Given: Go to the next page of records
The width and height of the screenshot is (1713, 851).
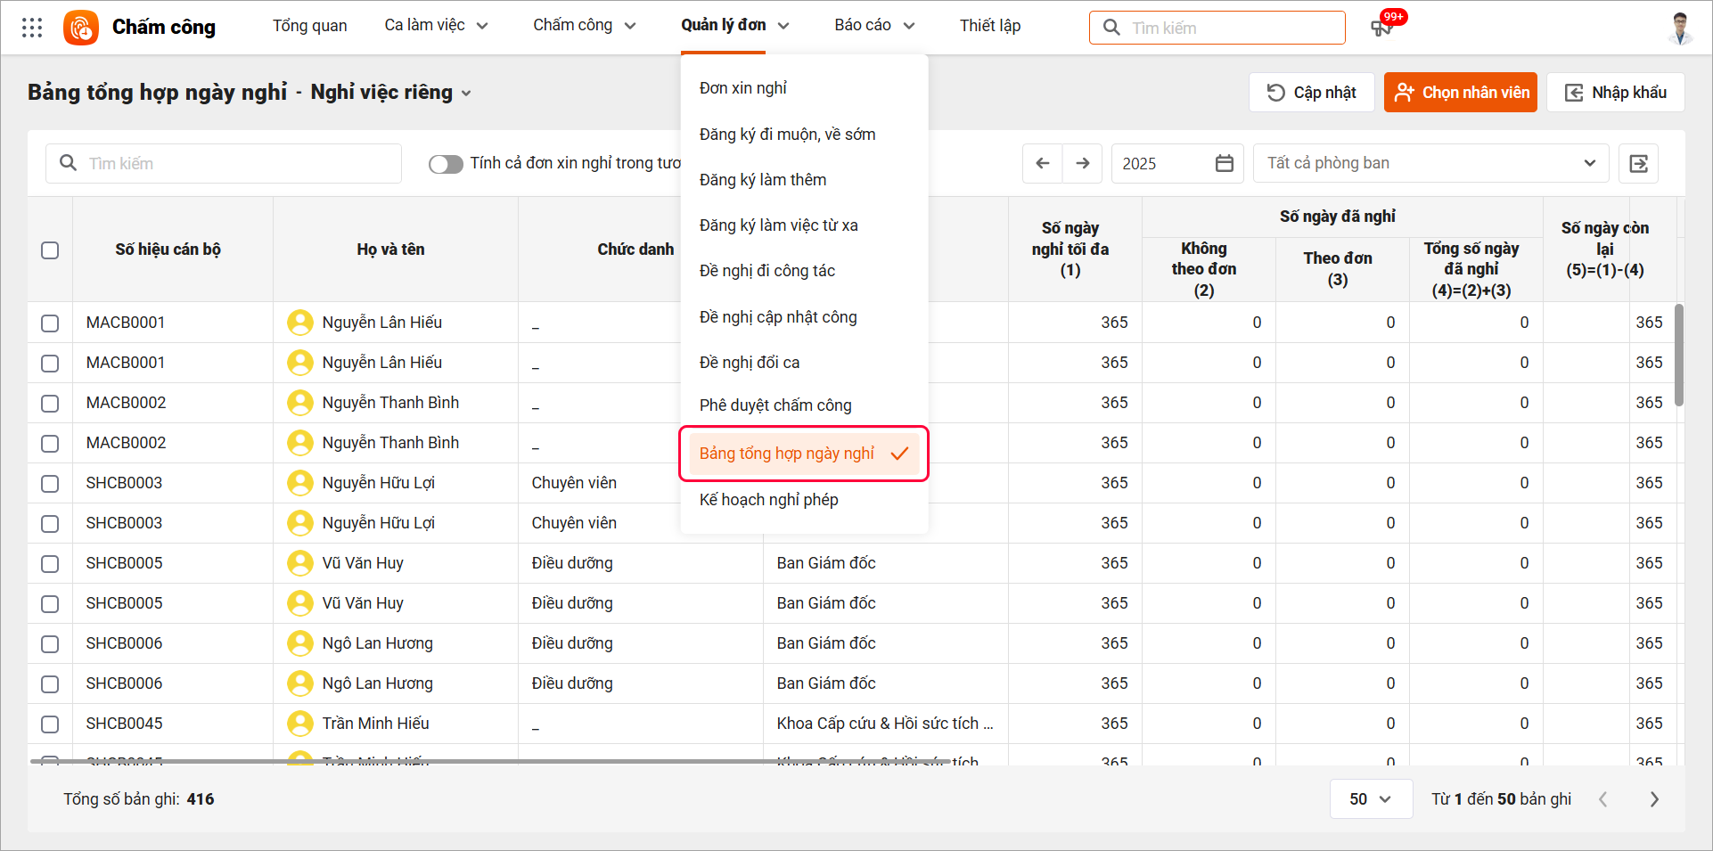Looking at the screenshot, I should pos(1654,799).
